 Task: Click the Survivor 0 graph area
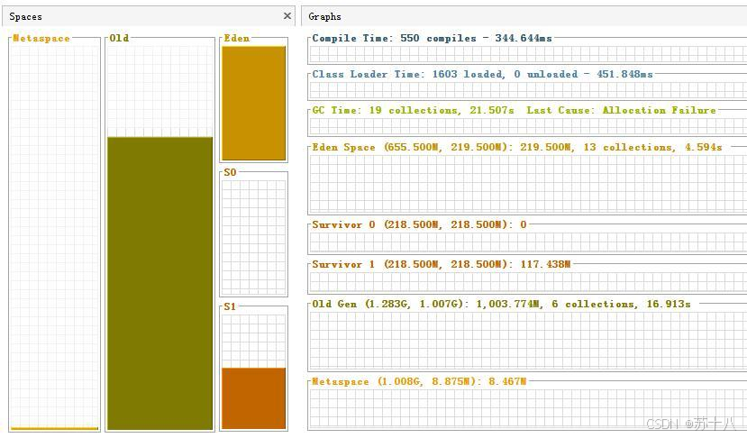coord(528,242)
